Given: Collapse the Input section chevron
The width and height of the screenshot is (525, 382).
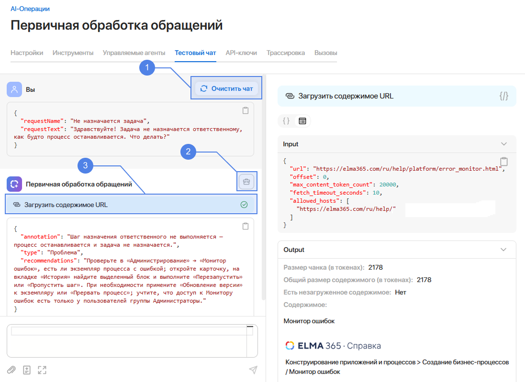Looking at the screenshot, I should pyautogui.click(x=503, y=144).
